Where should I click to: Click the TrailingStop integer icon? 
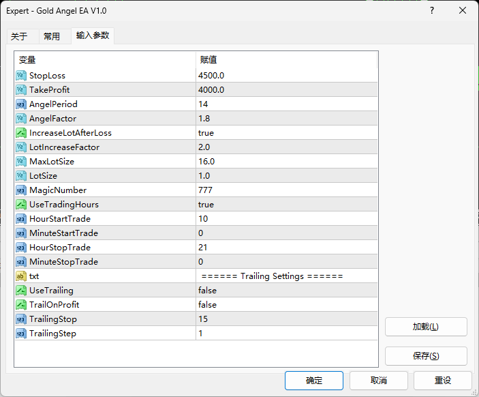point(20,319)
